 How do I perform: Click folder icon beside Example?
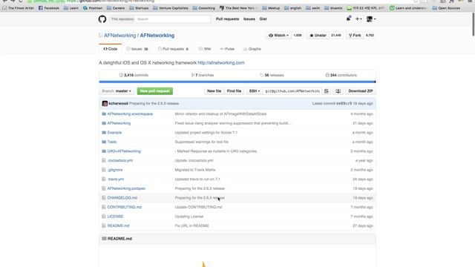pyautogui.click(x=104, y=133)
